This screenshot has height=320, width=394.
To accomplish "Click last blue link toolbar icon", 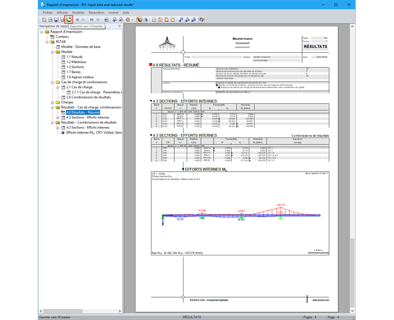I will (x=193, y=20).
